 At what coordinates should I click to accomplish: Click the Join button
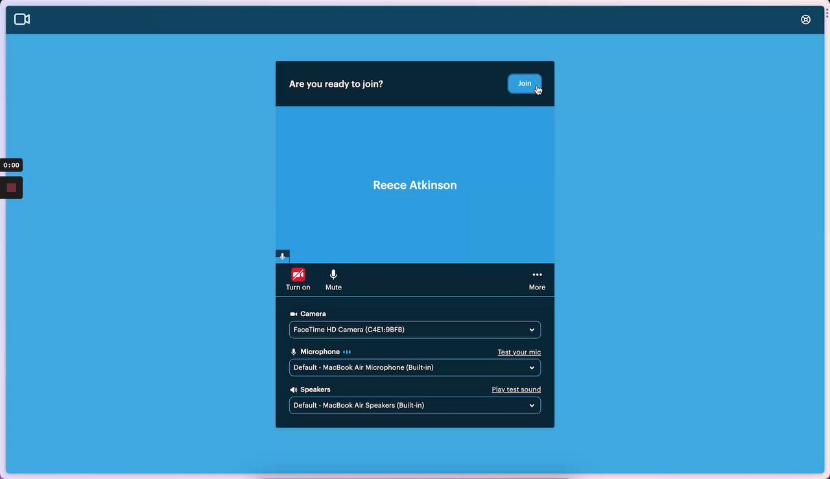525,84
